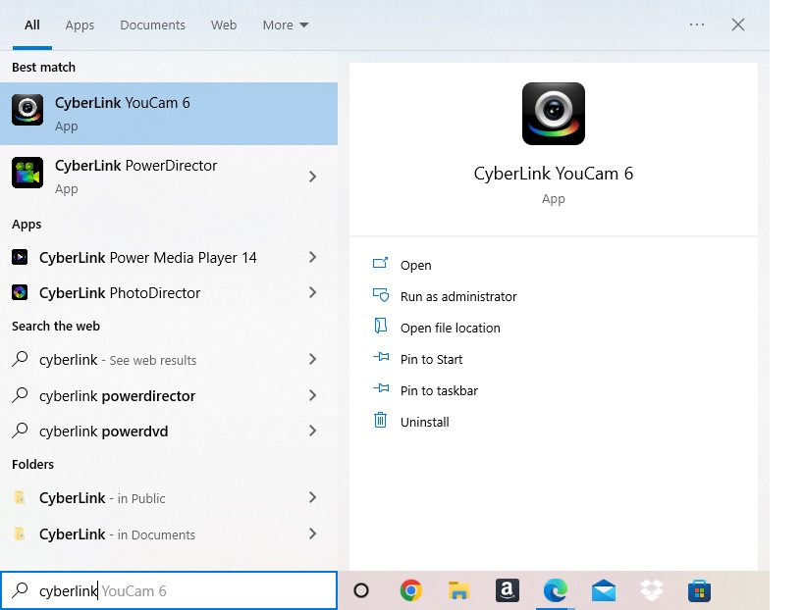The image size is (804, 610).
Task: Click the magnifier beside 'cyberlink - See web results'
Action: (20, 359)
